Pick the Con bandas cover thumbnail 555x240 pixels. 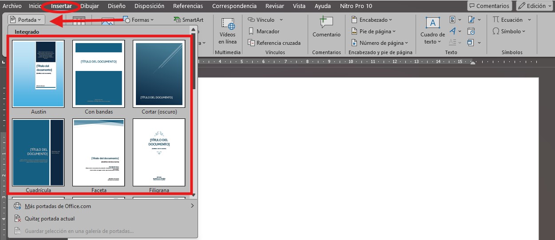click(99, 74)
